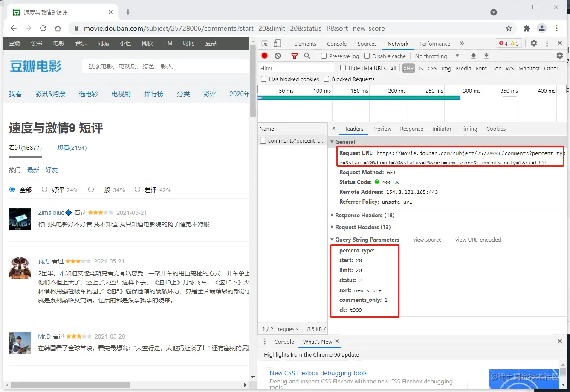
Task: Check Has blocked cookies checkbox
Action: click(x=263, y=79)
